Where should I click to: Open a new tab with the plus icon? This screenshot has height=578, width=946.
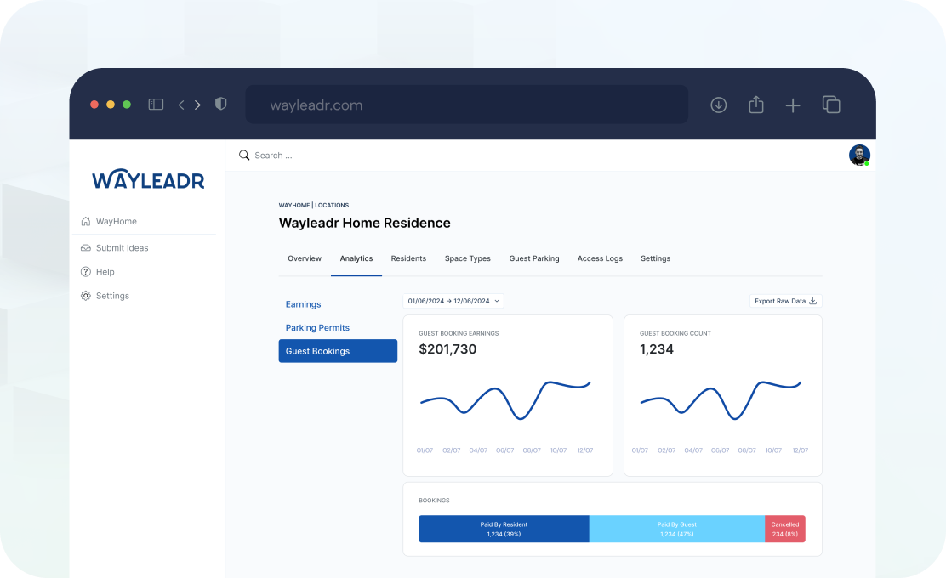[793, 105]
